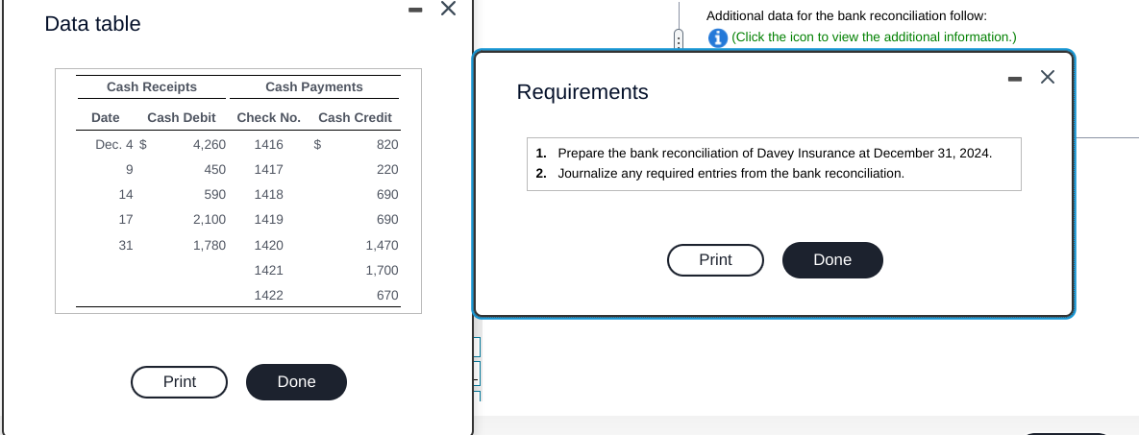The width and height of the screenshot is (1139, 435).
Task: Select the 1,780 cash debit value
Action: [x=210, y=246]
